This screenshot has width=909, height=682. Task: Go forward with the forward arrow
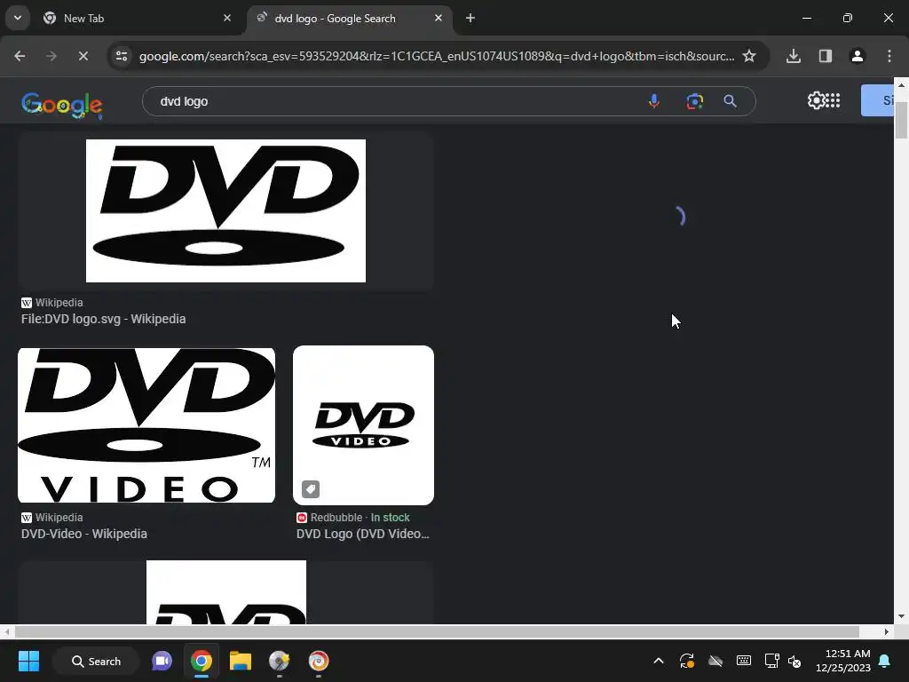(x=51, y=56)
